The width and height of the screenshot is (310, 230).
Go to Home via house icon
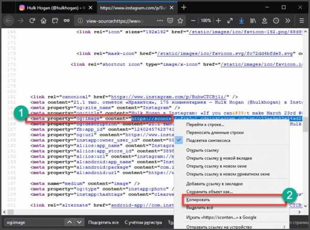pos(43,21)
